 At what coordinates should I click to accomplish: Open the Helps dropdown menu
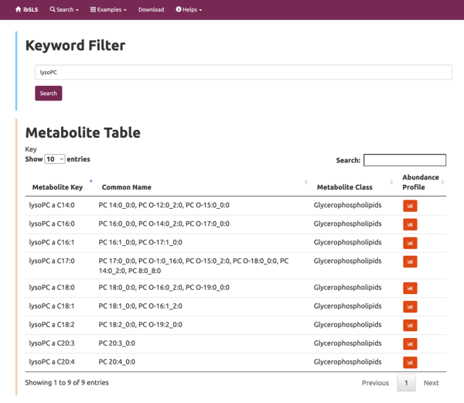click(x=189, y=9)
